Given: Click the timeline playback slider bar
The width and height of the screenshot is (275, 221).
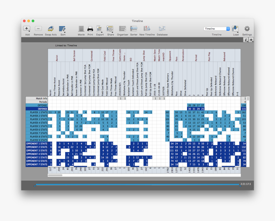Looking at the screenshot, I should 137,184.
